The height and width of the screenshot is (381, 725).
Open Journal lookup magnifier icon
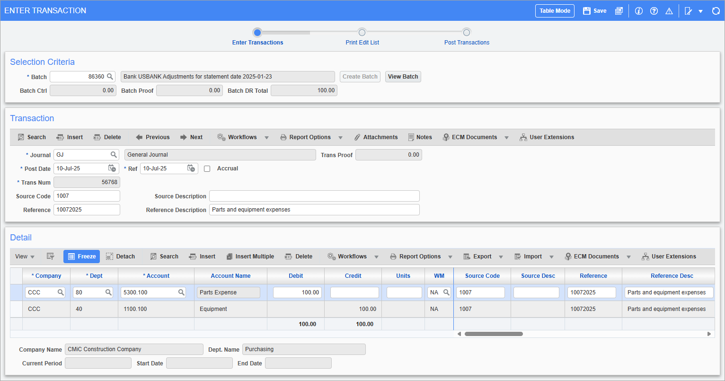click(114, 154)
